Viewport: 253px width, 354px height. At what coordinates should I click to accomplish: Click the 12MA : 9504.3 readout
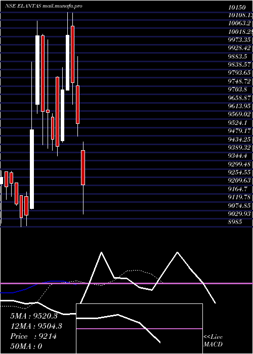click(x=36, y=326)
